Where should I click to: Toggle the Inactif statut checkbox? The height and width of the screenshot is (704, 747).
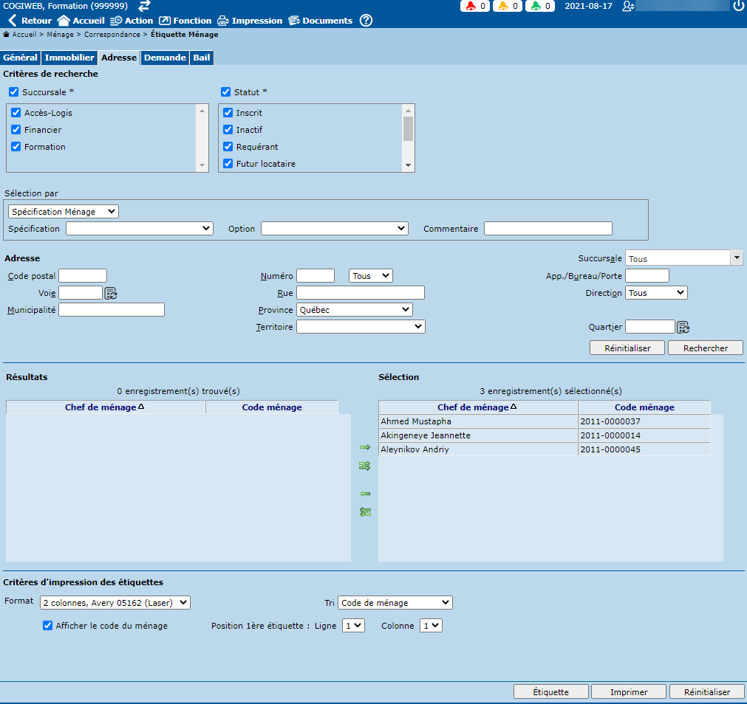click(228, 130)
